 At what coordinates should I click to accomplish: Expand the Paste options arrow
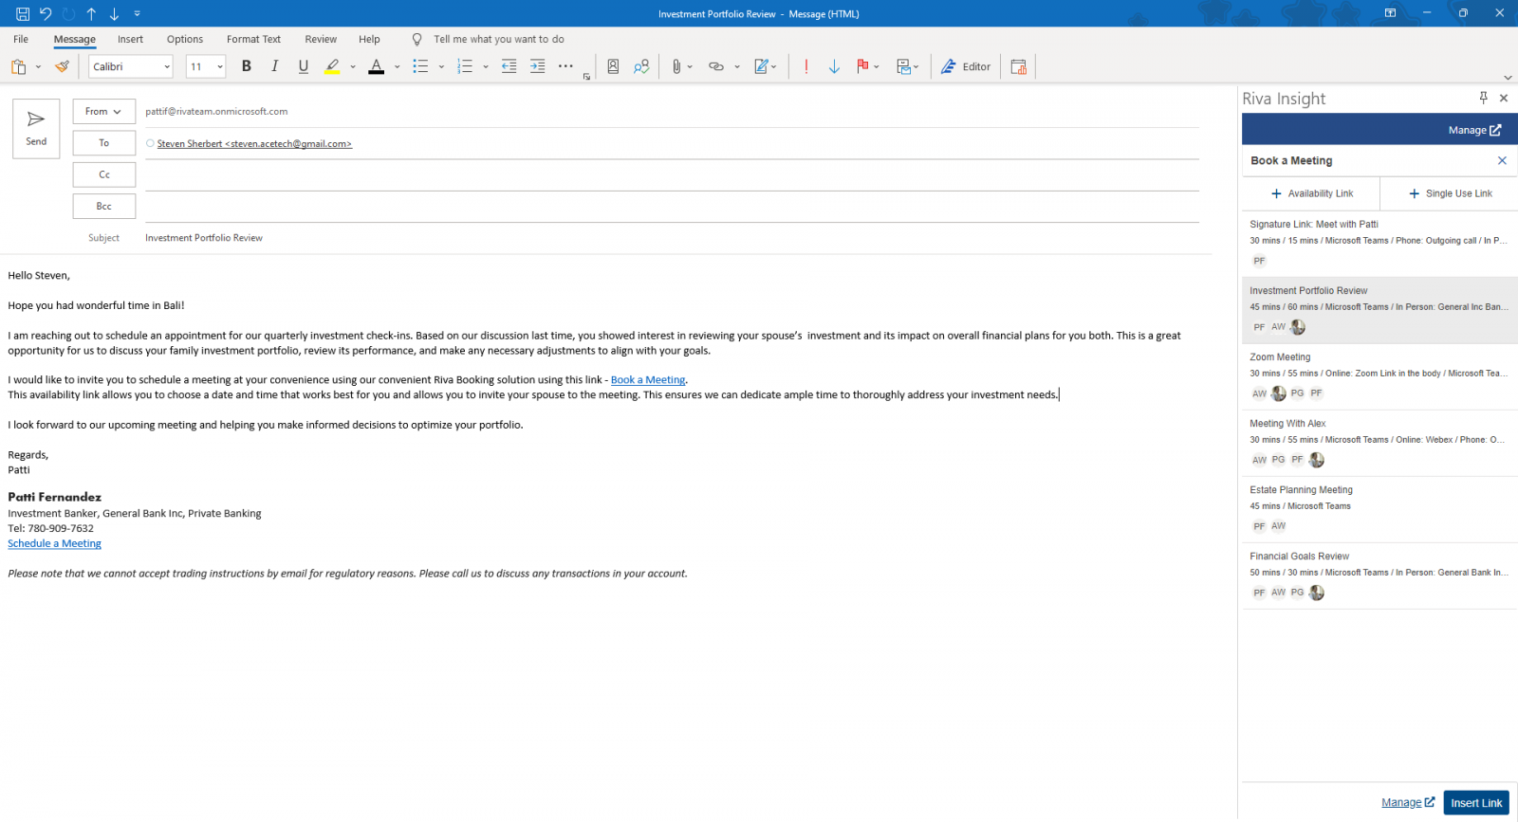tap(38, 66)
